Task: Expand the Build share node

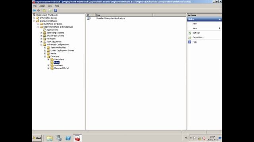Action: click(x=38, y=24)
